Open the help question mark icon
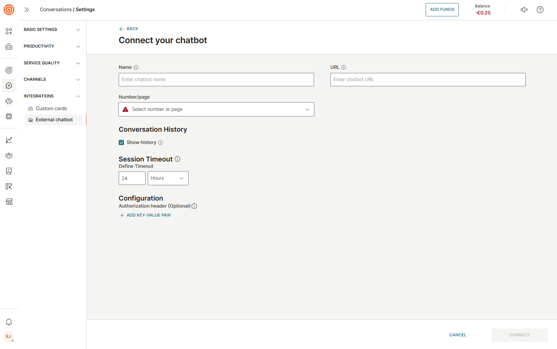Viewport: 557px width, 349px height. click(x=540, y=10)
